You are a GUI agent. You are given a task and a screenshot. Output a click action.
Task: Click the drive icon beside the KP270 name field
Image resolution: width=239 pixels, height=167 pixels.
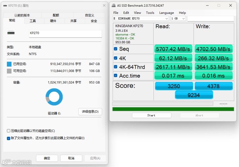11,33
